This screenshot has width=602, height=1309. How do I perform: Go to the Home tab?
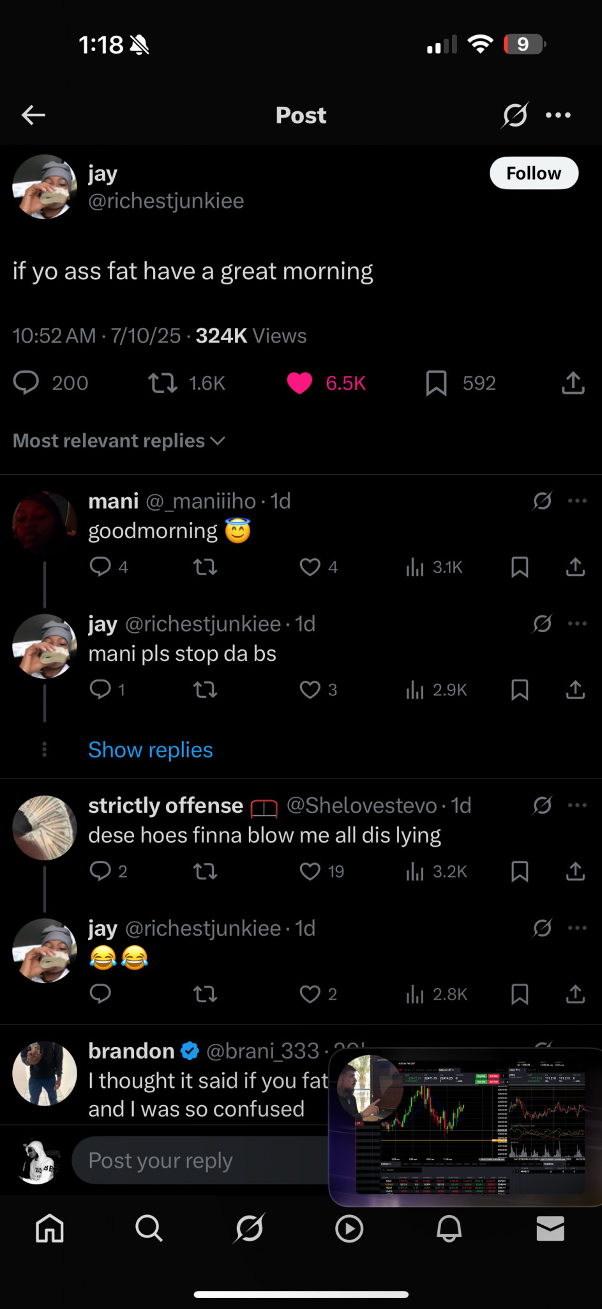tap(50, 1228)
